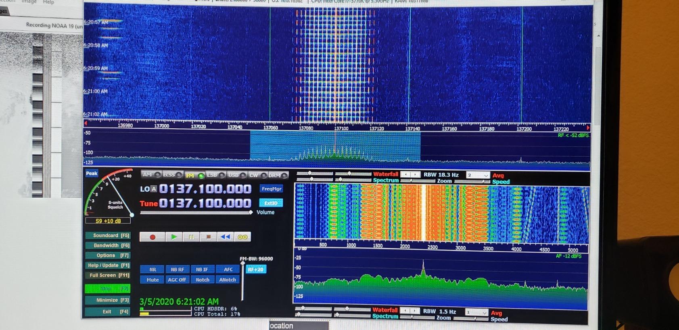Viewport: 679px width, 330px height.
Task: Select FM demodulation mode
Action: (194, 175)
